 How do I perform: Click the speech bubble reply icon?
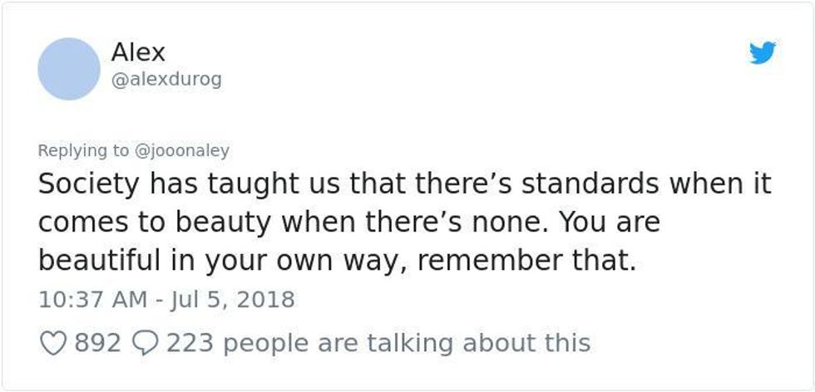(x=145, y=343)
